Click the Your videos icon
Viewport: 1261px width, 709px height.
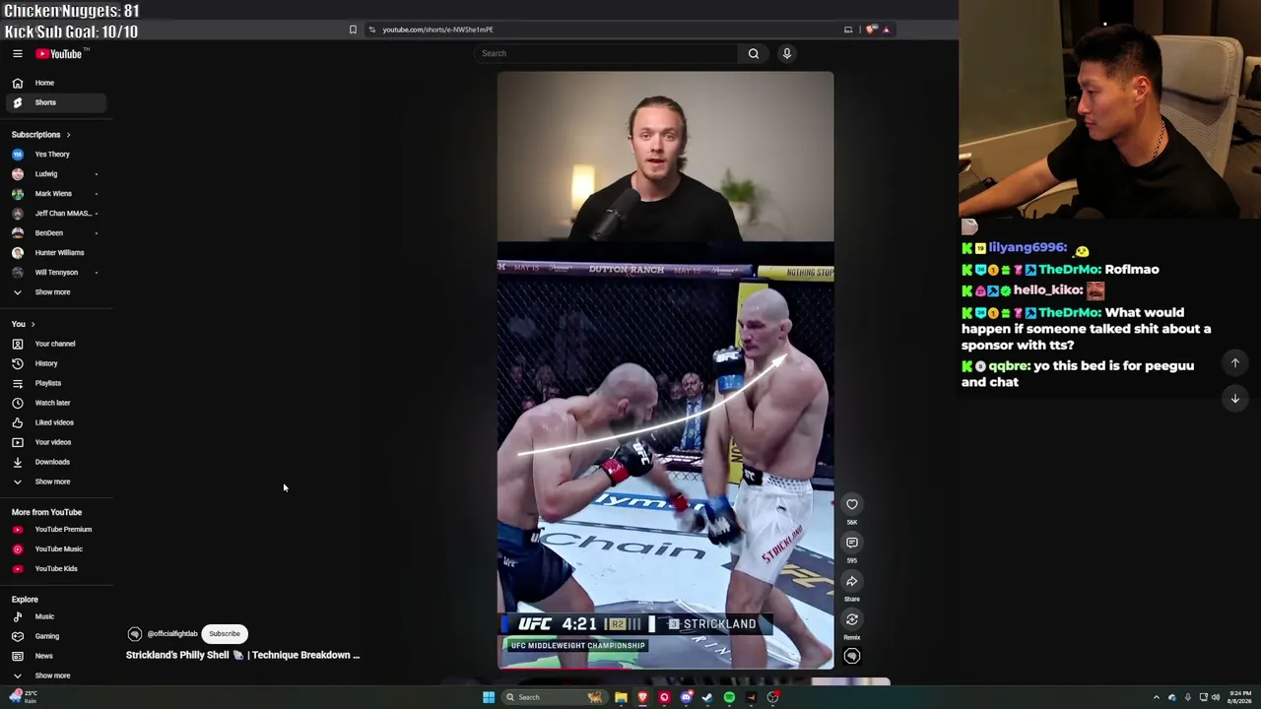click(18, 442)
